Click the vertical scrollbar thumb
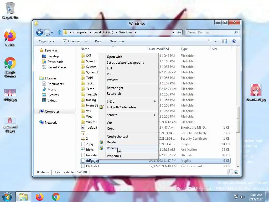The image size is (269, 202). (238, 119)
